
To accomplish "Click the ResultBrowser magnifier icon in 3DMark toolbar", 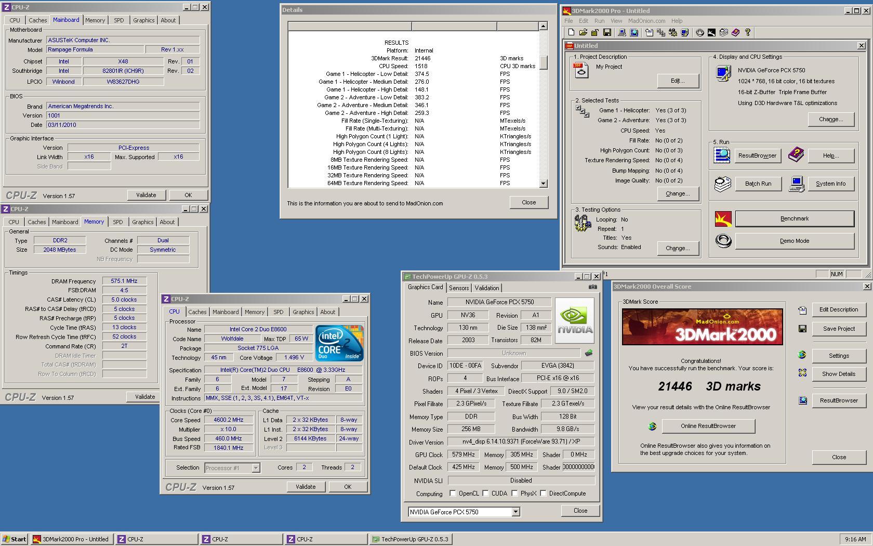I will point(634,32).
